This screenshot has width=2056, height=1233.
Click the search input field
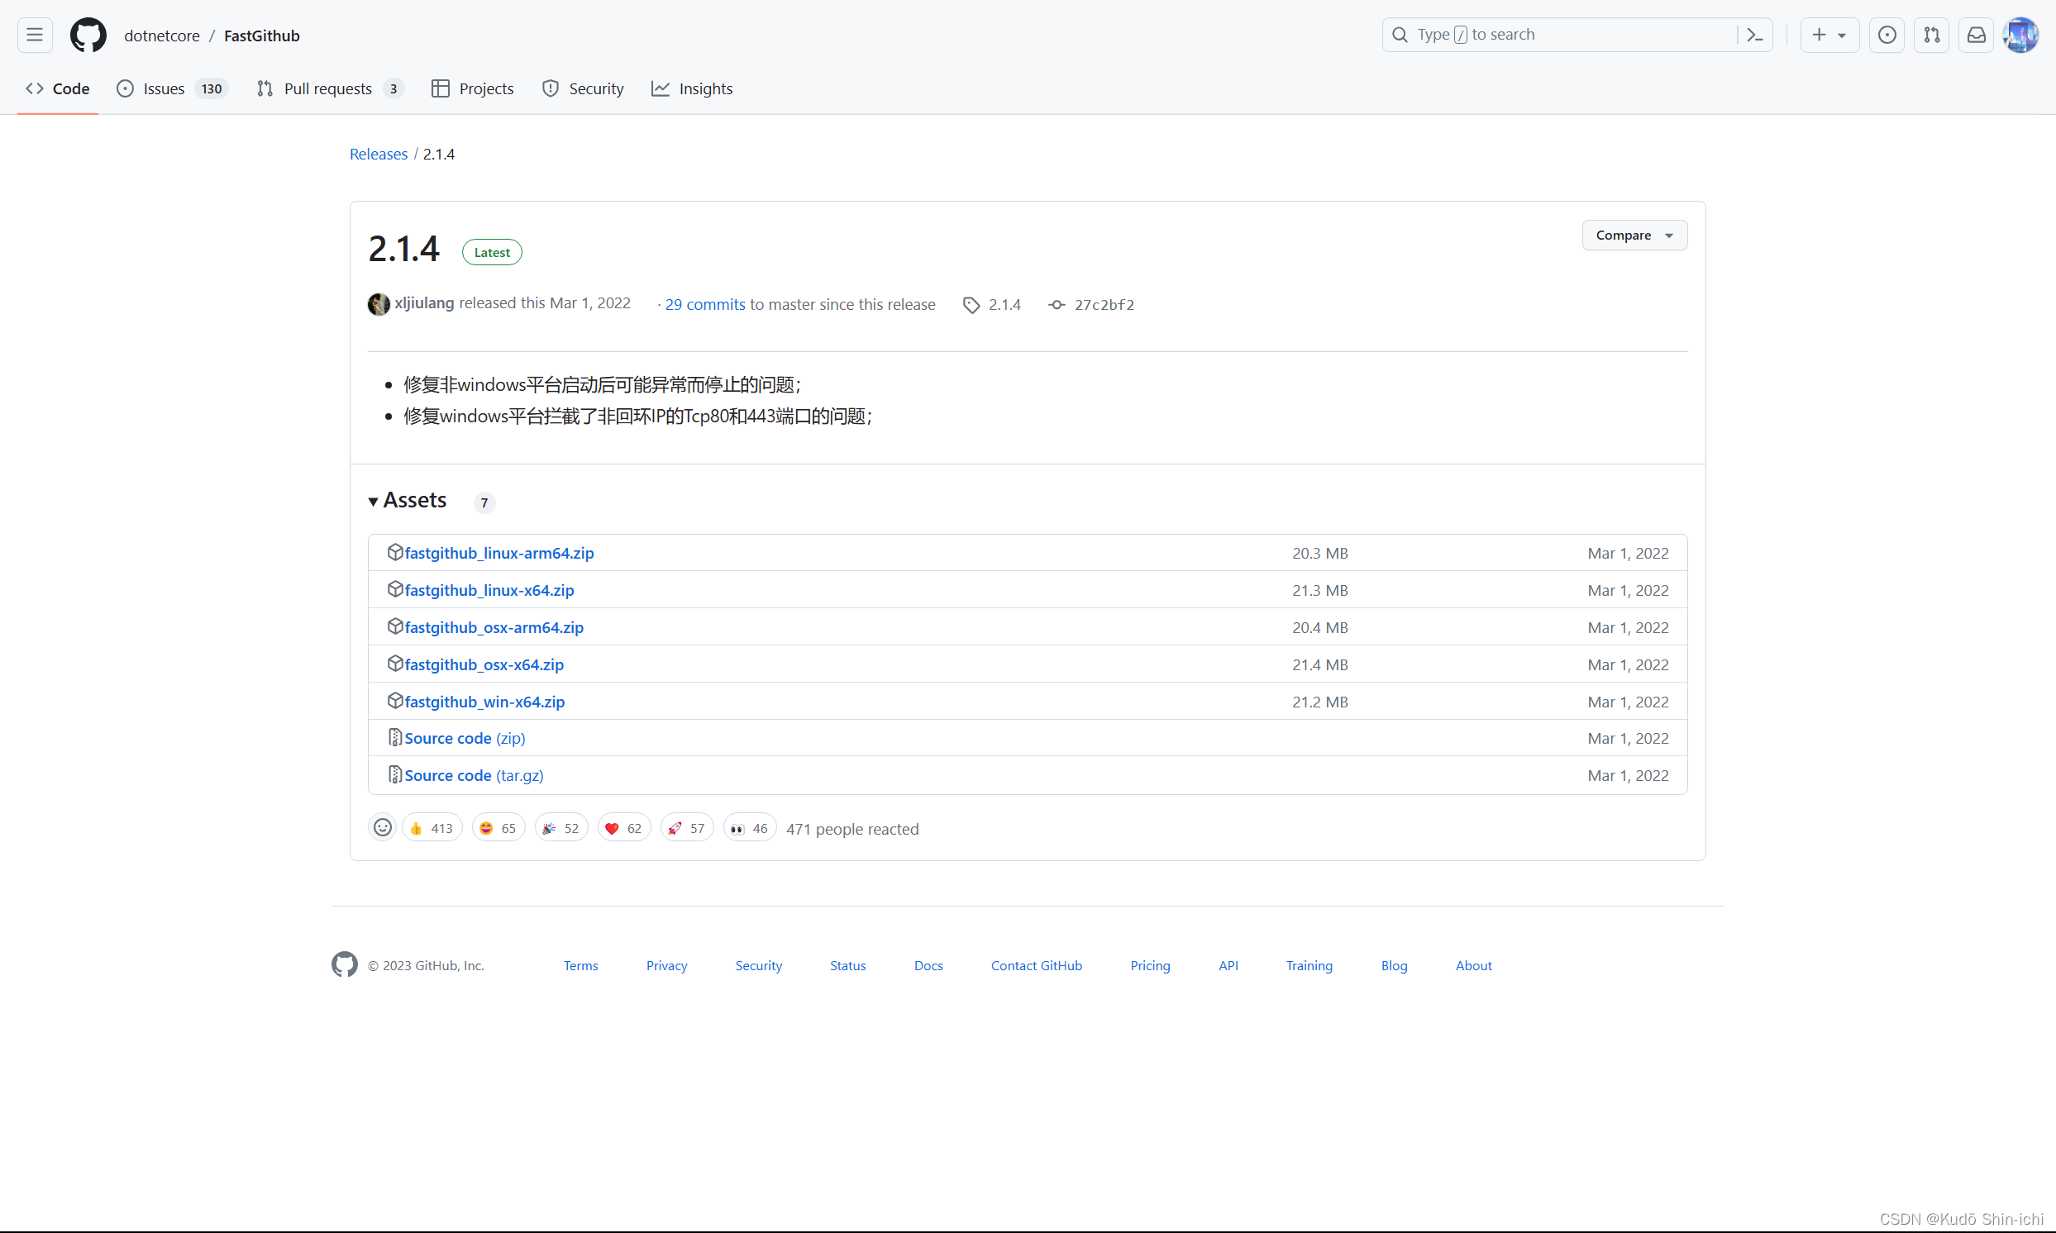[x=1577, y=35]
